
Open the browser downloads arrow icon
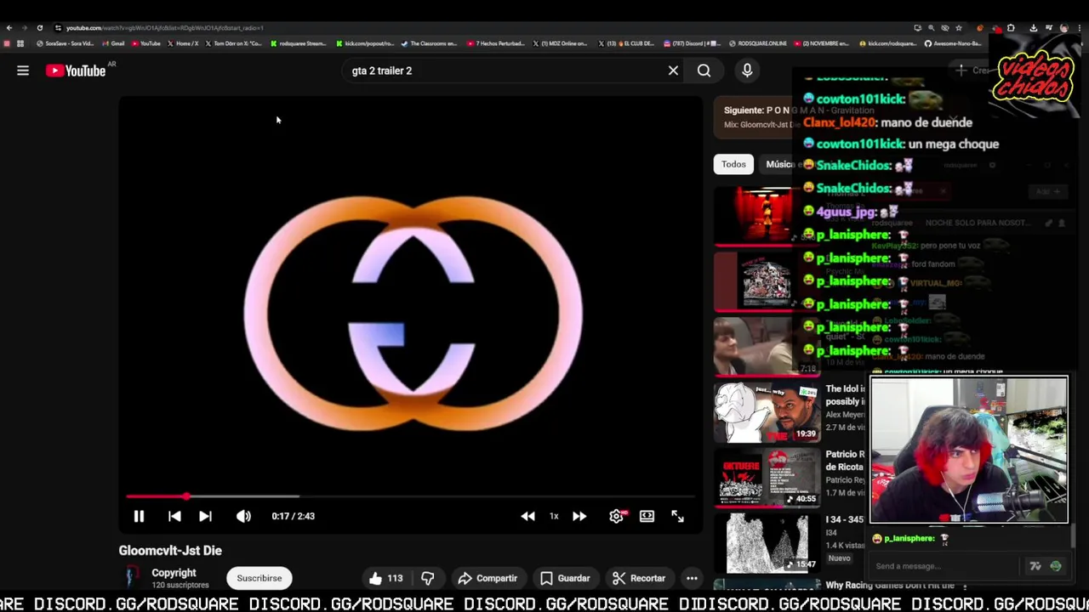[1033, 28]
